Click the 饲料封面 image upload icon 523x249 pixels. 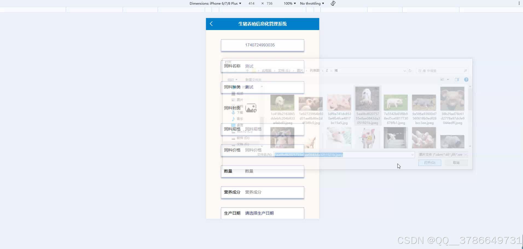pos(251,108)
